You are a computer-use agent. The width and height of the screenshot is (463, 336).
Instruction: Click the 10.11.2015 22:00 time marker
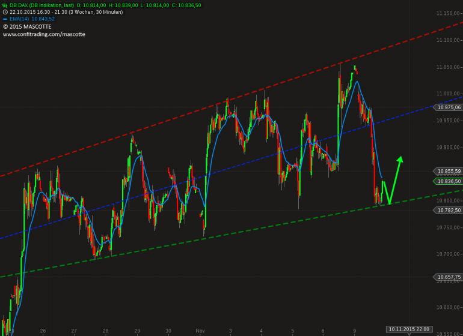409,329
